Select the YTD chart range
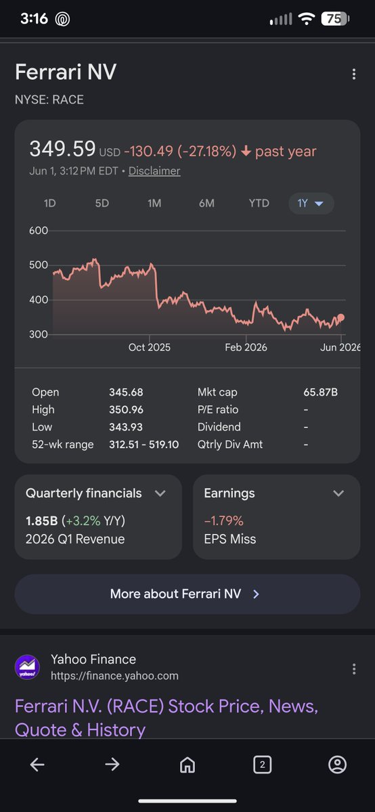The width and height of the screenshot is (375, 812). point(259,203)
